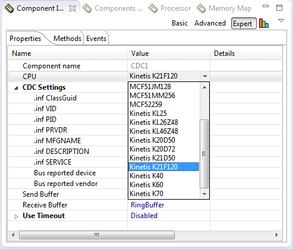
Task: Select the .inf ClassGuid property row
Action: point(68,98)
